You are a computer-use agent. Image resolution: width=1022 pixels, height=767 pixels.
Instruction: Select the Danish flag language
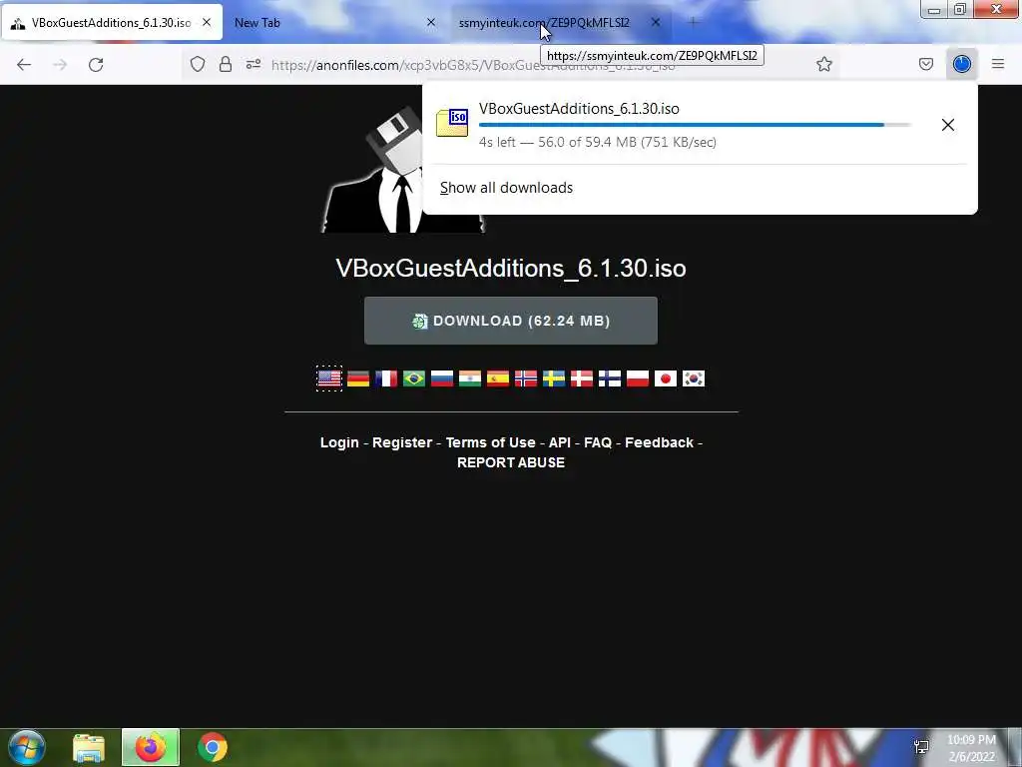tap(582, 379)
